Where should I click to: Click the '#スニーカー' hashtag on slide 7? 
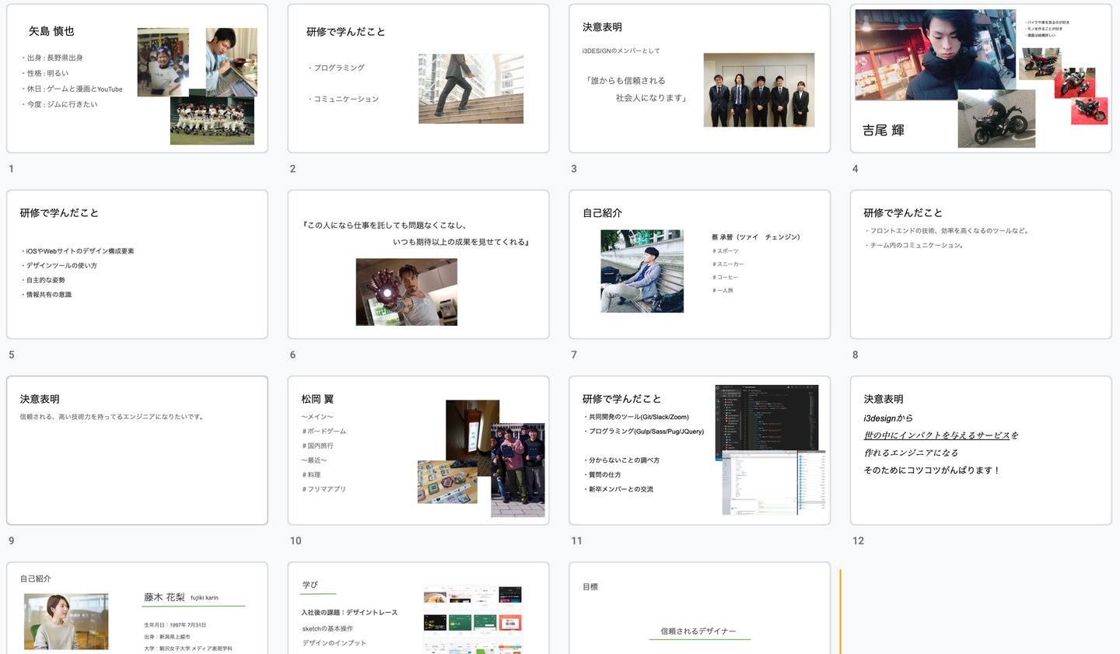(x=727, y=264)
